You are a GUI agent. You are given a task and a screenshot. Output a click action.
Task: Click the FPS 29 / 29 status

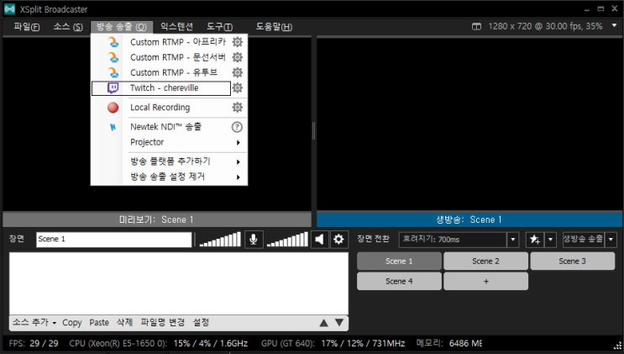[x=34, y=343]
